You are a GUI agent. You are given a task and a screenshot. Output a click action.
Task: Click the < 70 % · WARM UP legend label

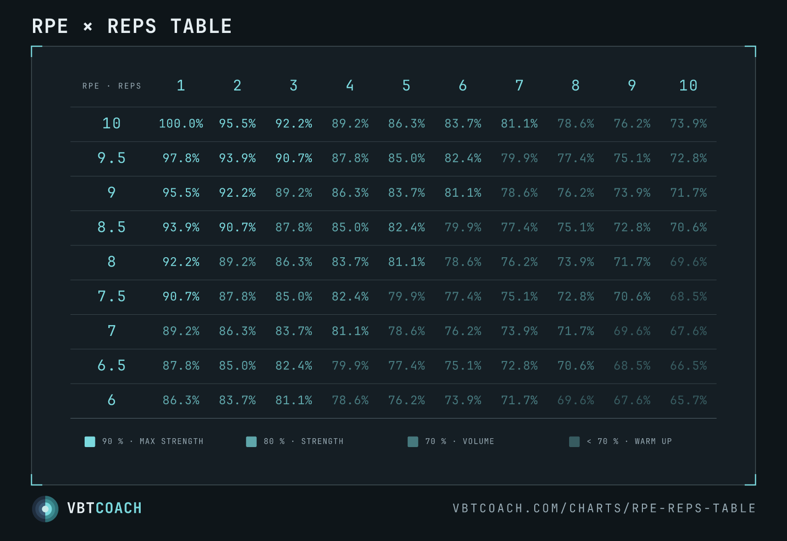click(629, 442)
